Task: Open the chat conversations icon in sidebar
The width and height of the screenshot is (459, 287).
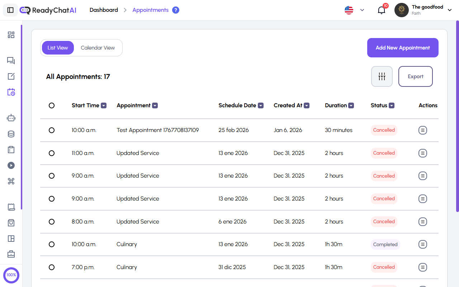Action: [x=11, y=61]
